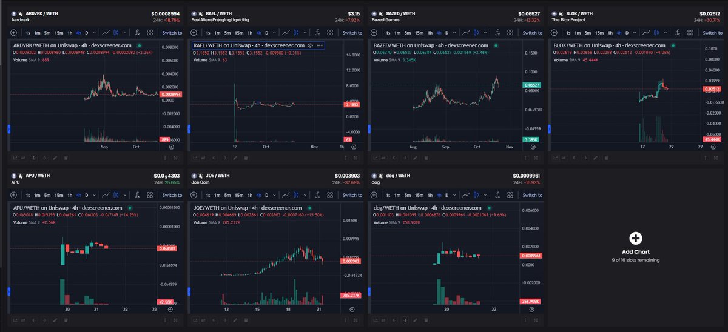Open vertical dots menu under BLOX chart
Image resolution: width=728 pixels, height=332 pixels.
707,158
